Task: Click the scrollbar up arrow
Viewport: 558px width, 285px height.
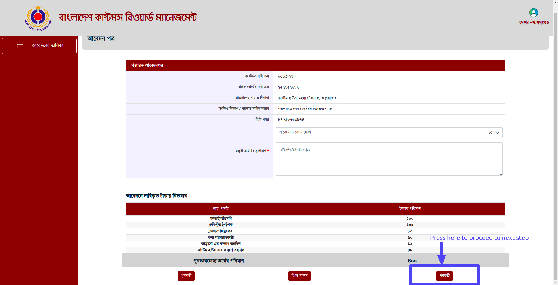Action: coord(556,2)
